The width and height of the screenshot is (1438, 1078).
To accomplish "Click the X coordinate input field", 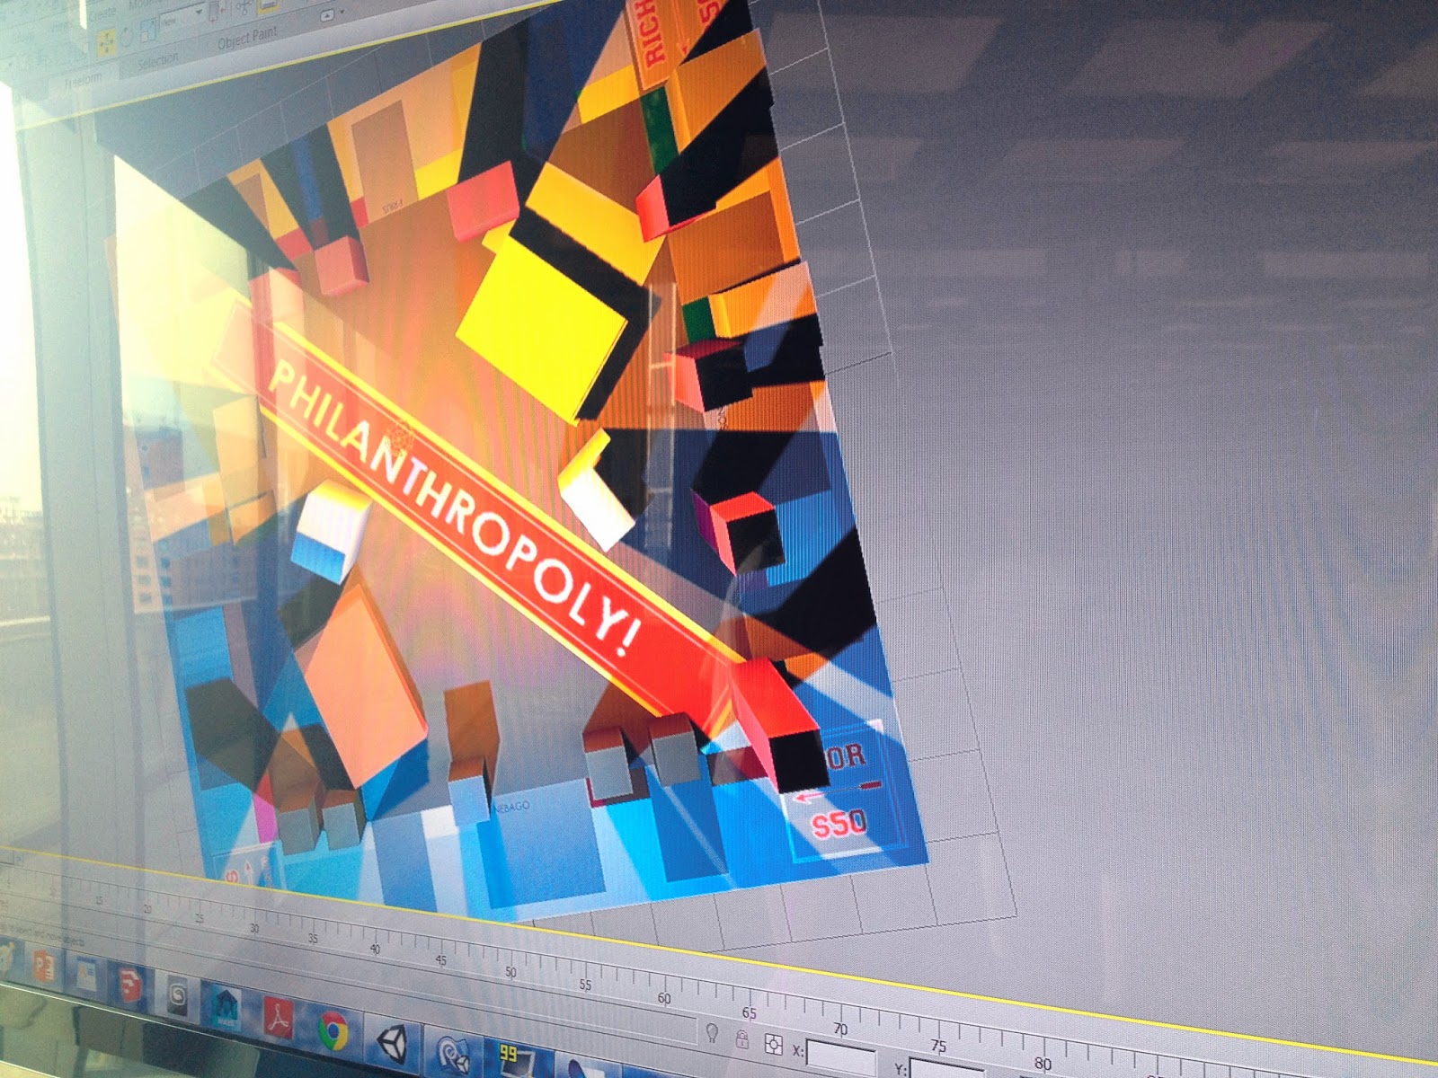I will pyautogui.click(x=840, y=1058).
